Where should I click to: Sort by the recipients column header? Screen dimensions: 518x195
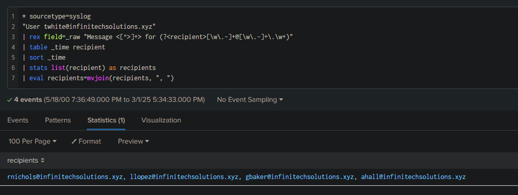tap(23, 161)
